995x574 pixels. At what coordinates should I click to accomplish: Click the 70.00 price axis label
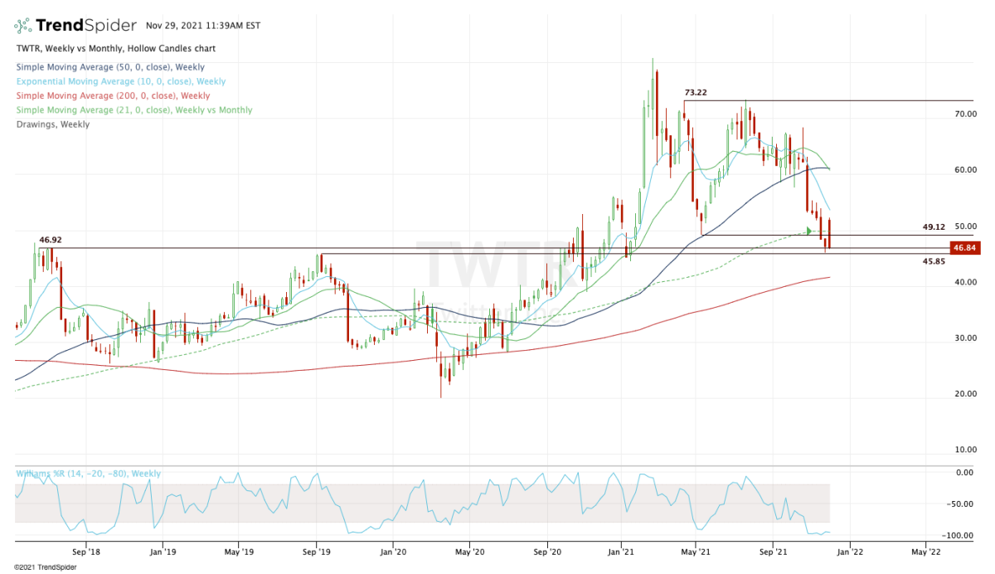click(965, 114)
